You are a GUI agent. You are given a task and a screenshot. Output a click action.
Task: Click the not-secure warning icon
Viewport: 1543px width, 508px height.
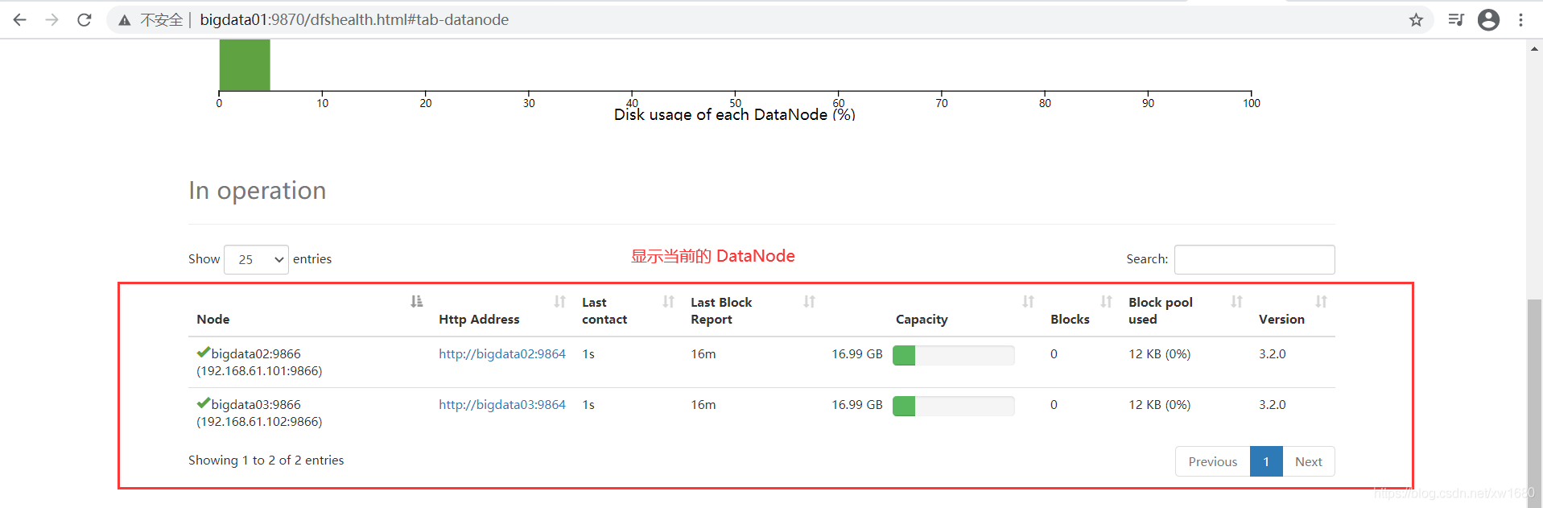pos(124,20)
